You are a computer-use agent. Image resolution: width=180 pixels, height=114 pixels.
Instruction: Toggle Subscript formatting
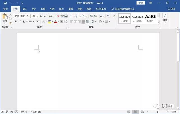[34, 22]
